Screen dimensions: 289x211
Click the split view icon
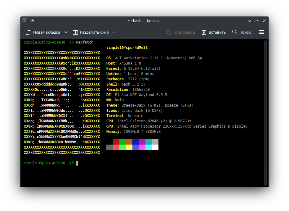coord(75,32)
